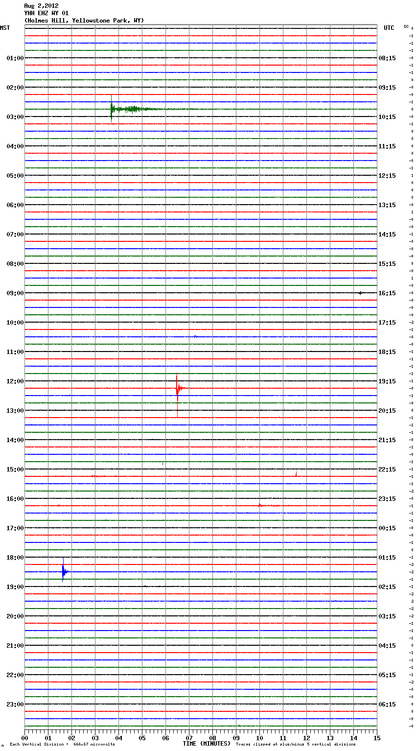The image size is (416, 751).
Task: Click the '22:00' MST hour label
Action: coord(15,675)
